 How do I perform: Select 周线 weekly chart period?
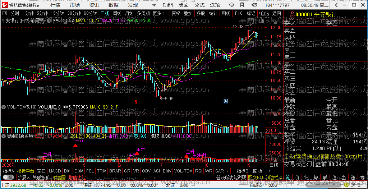[117, 13]
